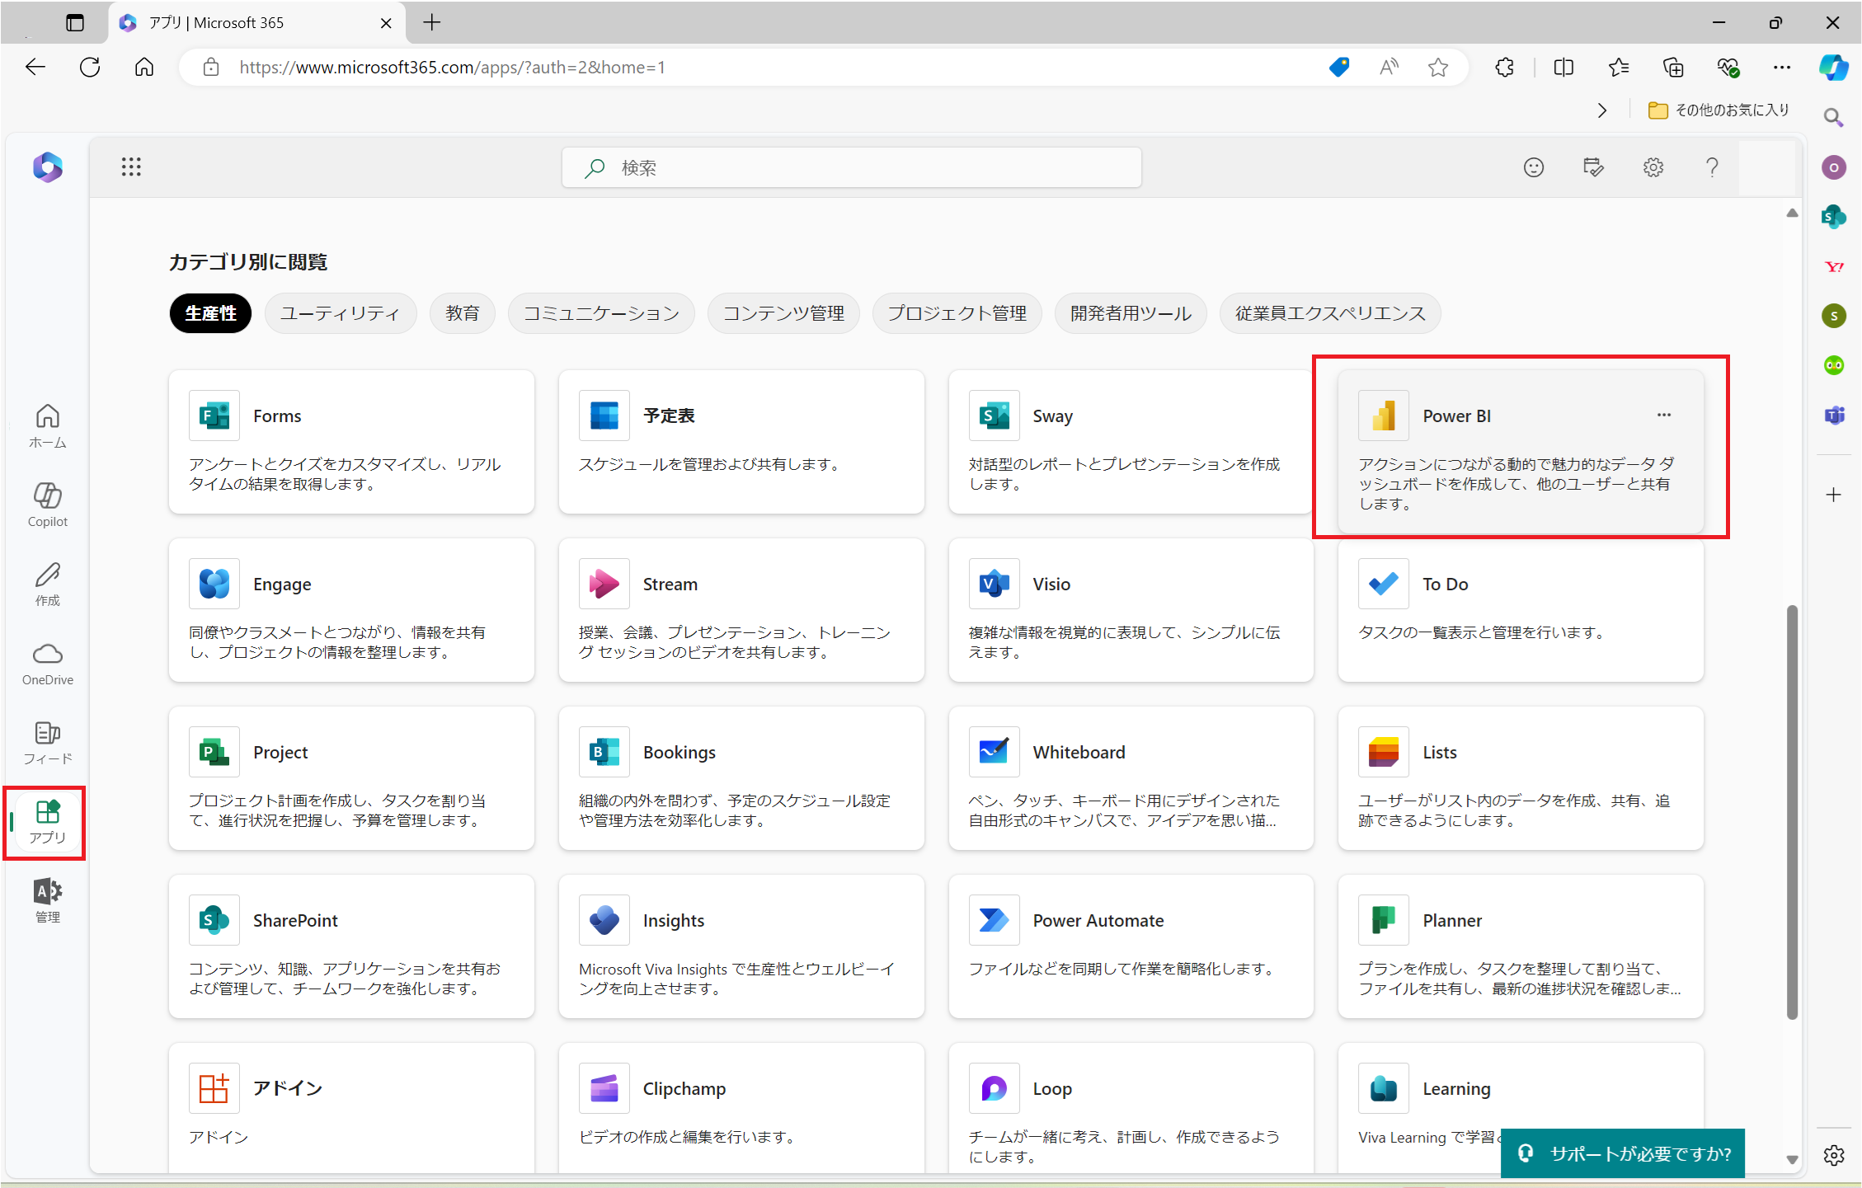Open フィード in left sidebar

point(48,743)
